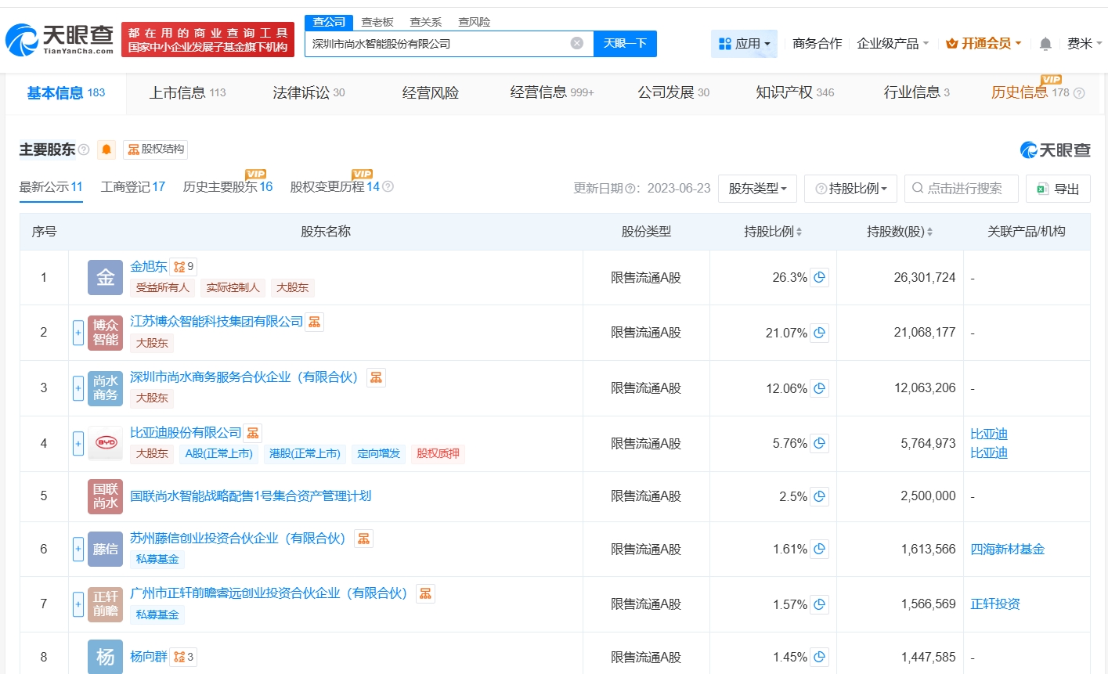The height and width of the screenshot is (674, 1108).
Task: Open equity structure icon beside 江苏博众智能科技集团有限公司
Action: (x=314, y=322)
